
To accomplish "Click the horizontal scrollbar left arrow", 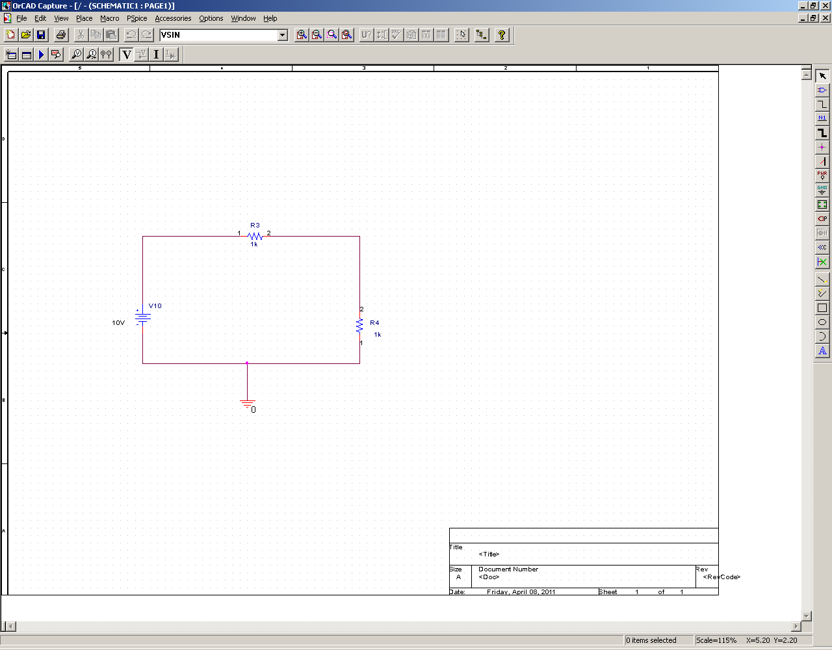I will [x=10, y=627].
